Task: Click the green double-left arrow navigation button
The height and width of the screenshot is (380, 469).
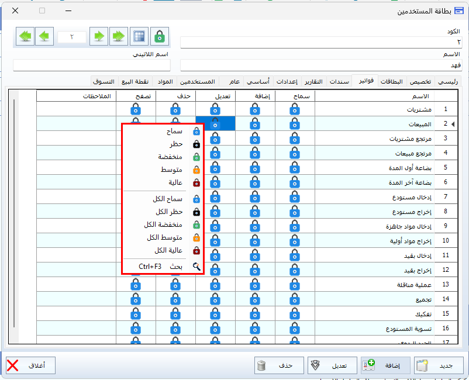Action: [x=25, y=36]
